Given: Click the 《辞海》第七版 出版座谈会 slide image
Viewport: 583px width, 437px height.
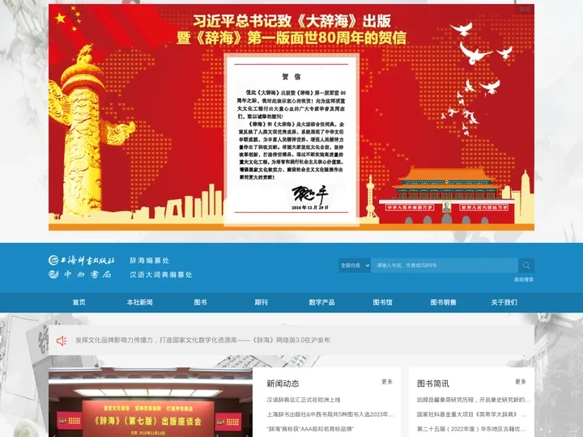Looking at the screenshot, I should 151,402.
